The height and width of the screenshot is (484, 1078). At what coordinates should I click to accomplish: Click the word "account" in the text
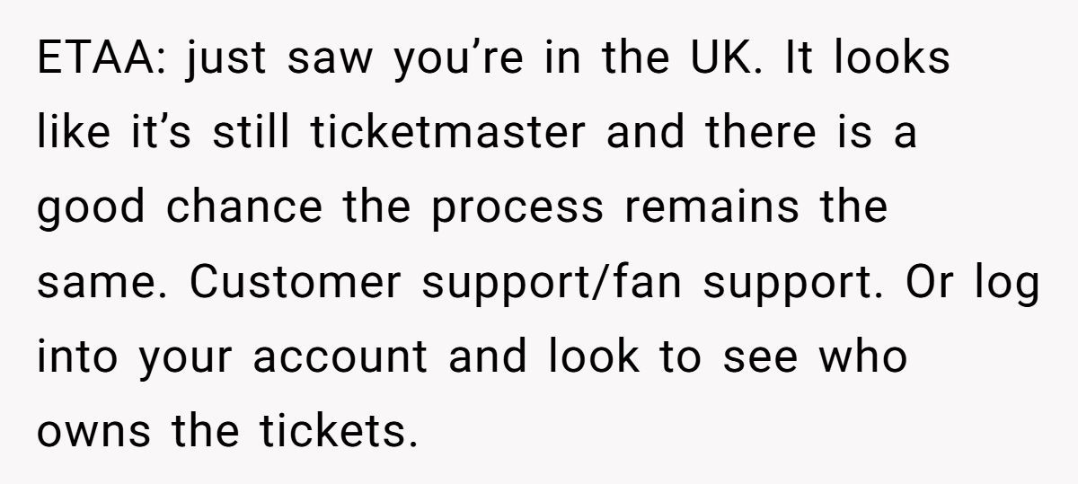(340, 357)
